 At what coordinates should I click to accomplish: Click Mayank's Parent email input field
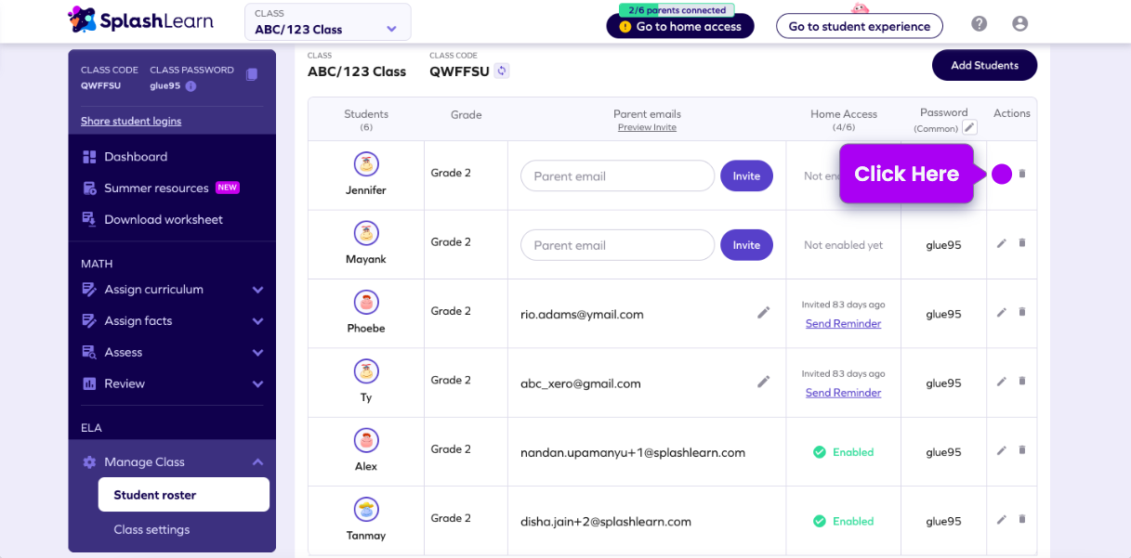pyautogui.click(x=617, y=245)
